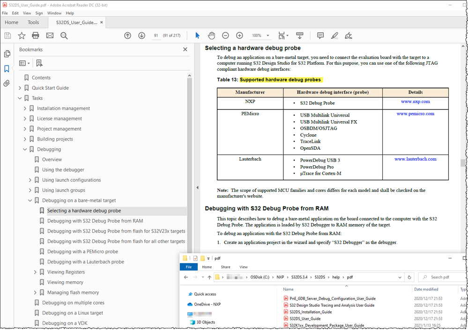Click the Sign document pen icon
Screen dimensions: 468x330
coord(349,36)
